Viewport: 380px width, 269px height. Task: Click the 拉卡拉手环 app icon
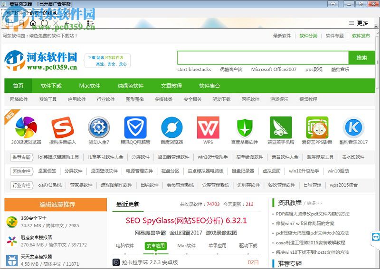click(116, 262)
